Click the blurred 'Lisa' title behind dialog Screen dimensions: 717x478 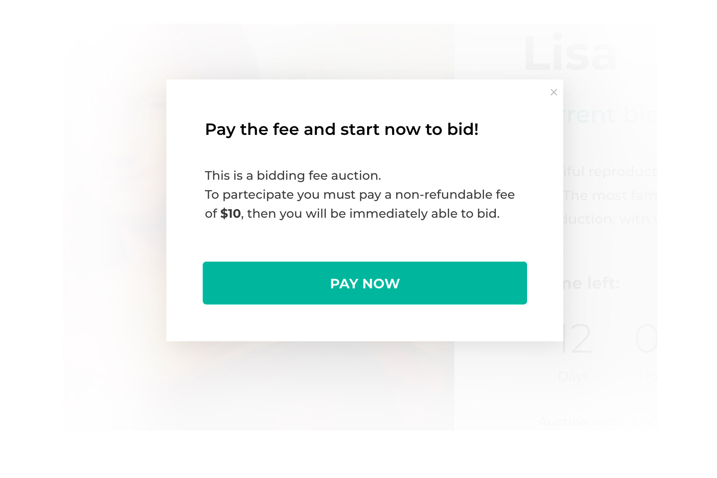tap(570, 53)
